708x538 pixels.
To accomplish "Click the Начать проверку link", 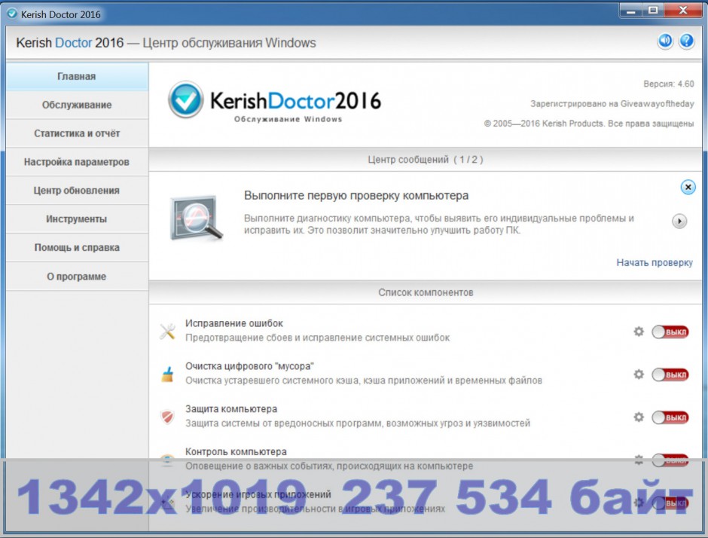I will (654, 263).
